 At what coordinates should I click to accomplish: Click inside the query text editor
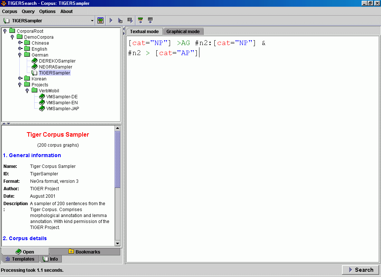pyautogui.click(x=253, y=149)
